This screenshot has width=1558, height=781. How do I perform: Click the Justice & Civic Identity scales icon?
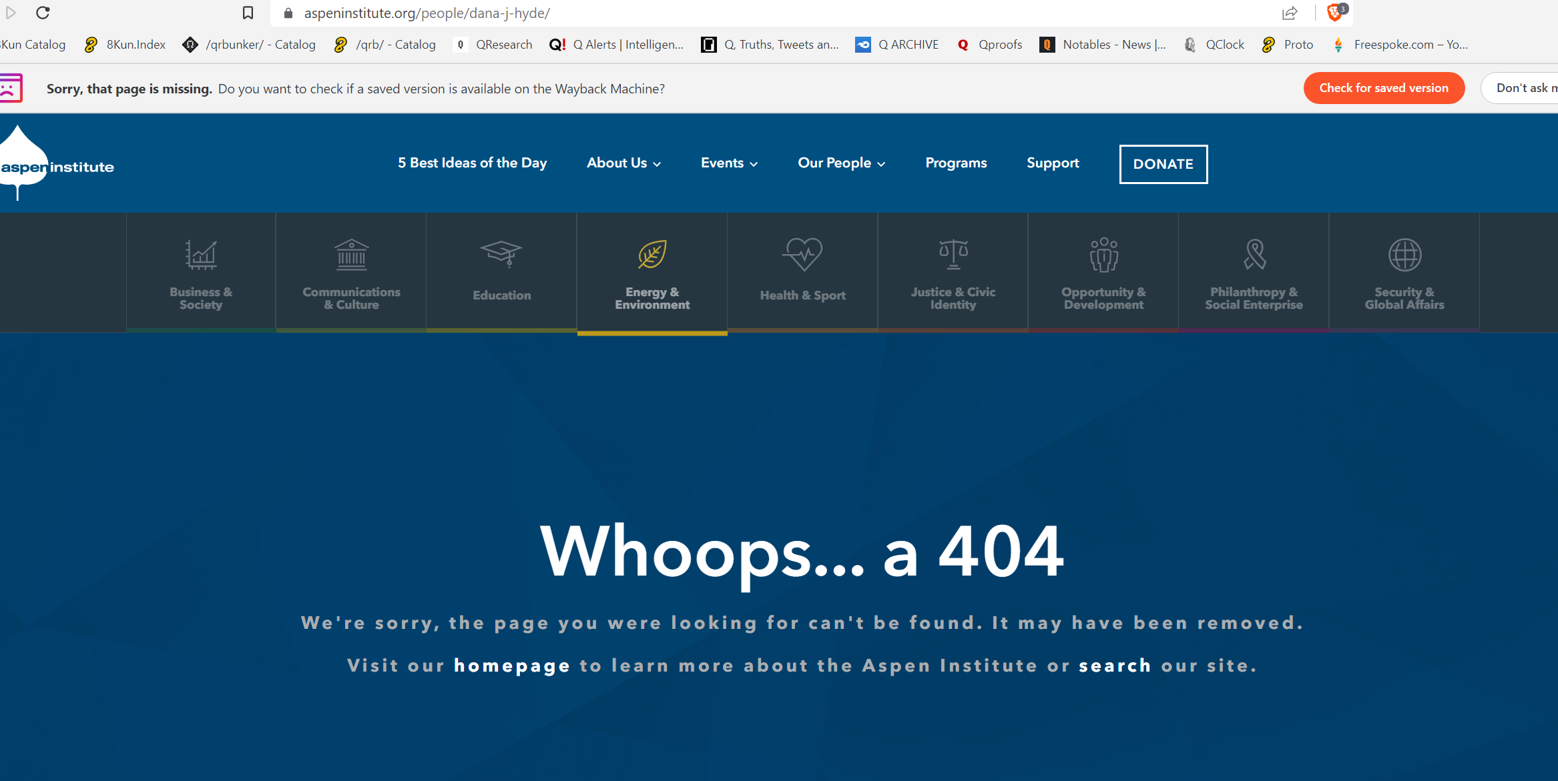coord(953,254)
